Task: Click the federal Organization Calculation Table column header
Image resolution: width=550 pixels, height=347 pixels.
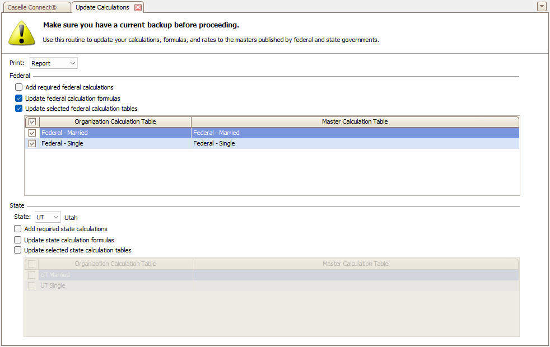Action: (115, 121)
